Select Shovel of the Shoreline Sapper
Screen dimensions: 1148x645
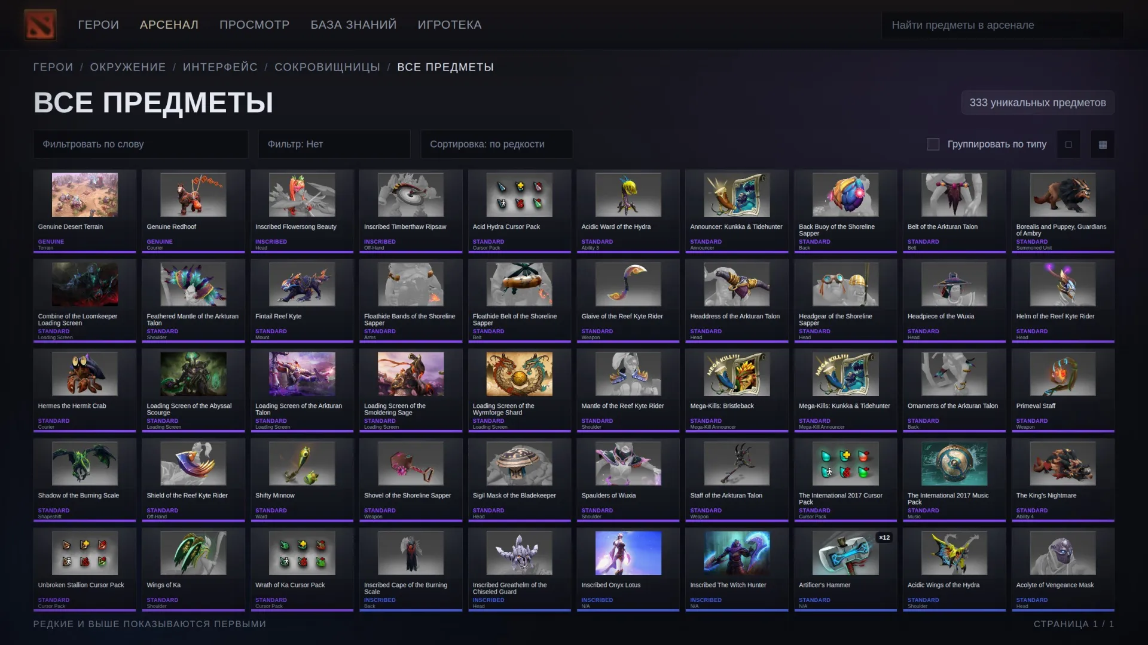pos(411,480)
